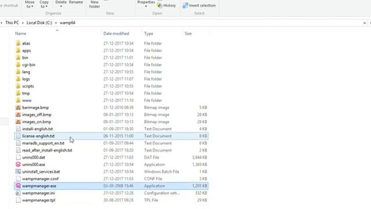371x209 pixels.
Task: Click the 1,205 KB size value
Action: tap(199, 186)
